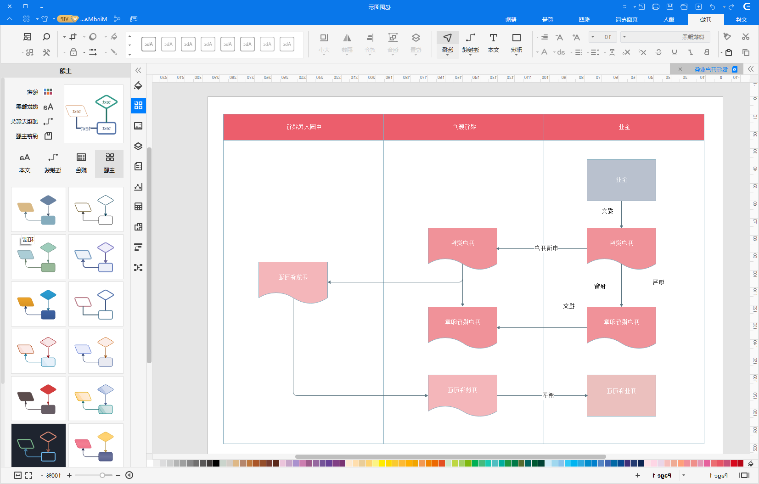This screenshot has width=759, height=484.
Task: Click the 文本 text tab in theme panel
Action: 25,163
